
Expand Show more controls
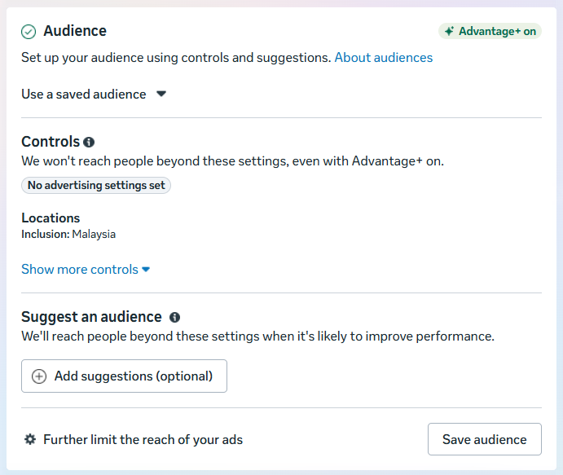point(80,269)
